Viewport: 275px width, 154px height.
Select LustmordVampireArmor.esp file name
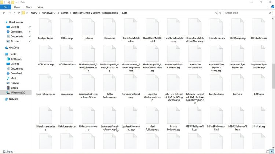pos(110,128)
